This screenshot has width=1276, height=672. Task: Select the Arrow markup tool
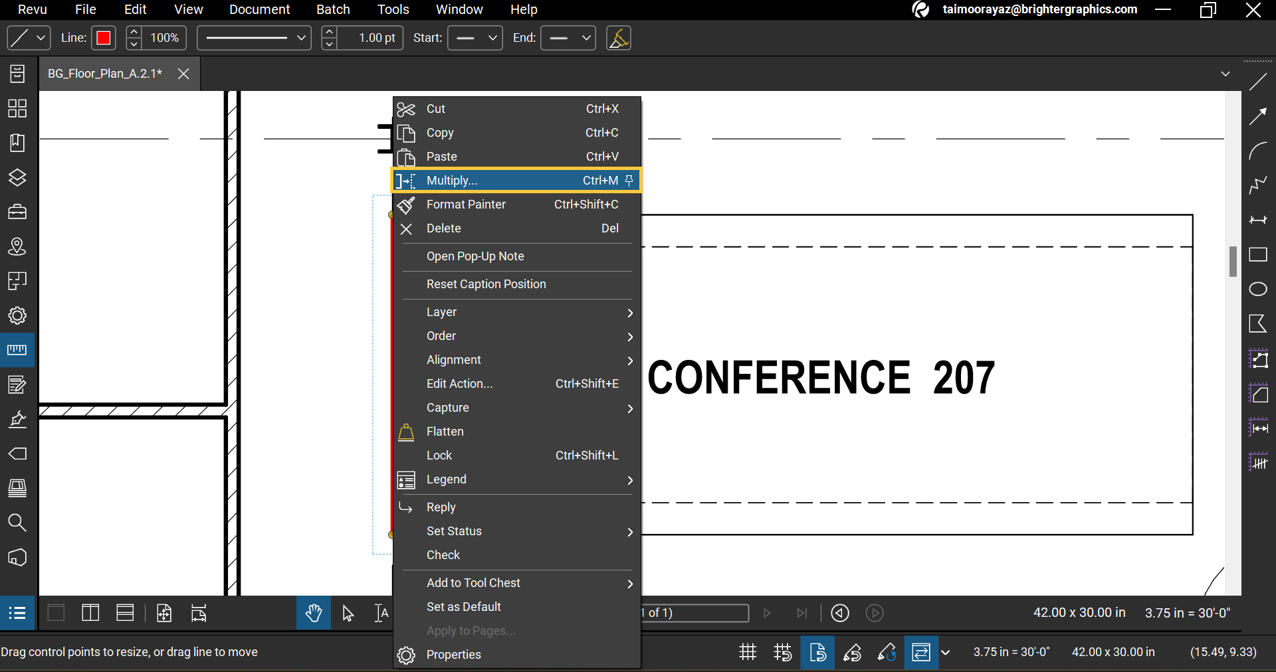click(1258, 116)
